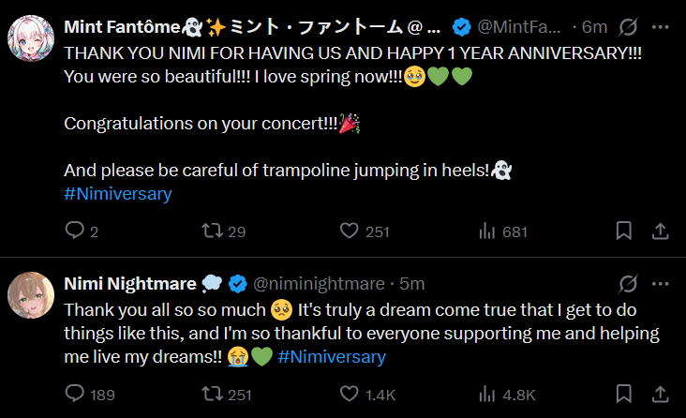Bookmark Nimi Nightmare's tweet
The width and height of the screenshot is (686, 418).
click(623, 394)
